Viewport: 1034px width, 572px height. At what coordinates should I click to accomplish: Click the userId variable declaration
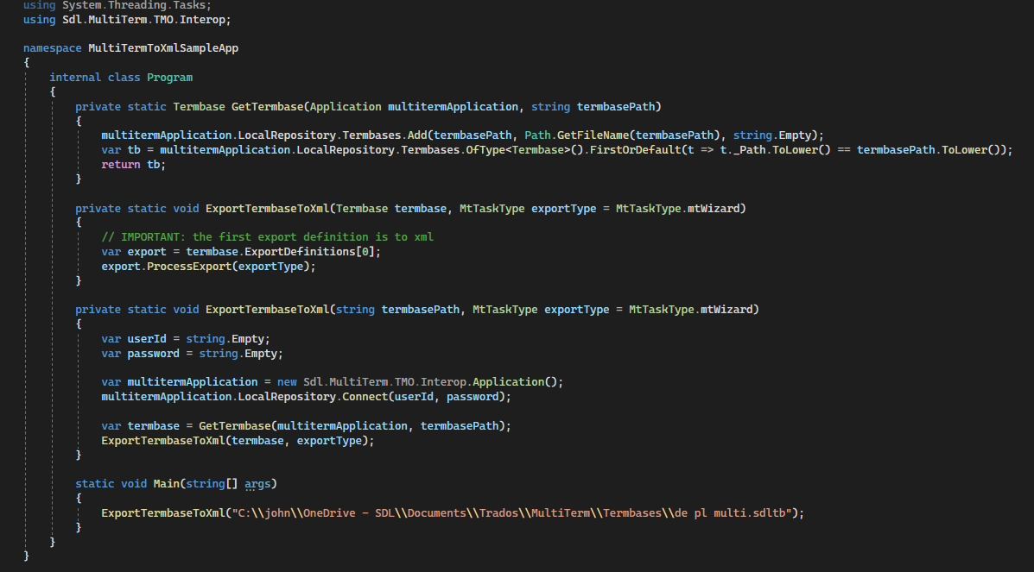coord(147,339)
